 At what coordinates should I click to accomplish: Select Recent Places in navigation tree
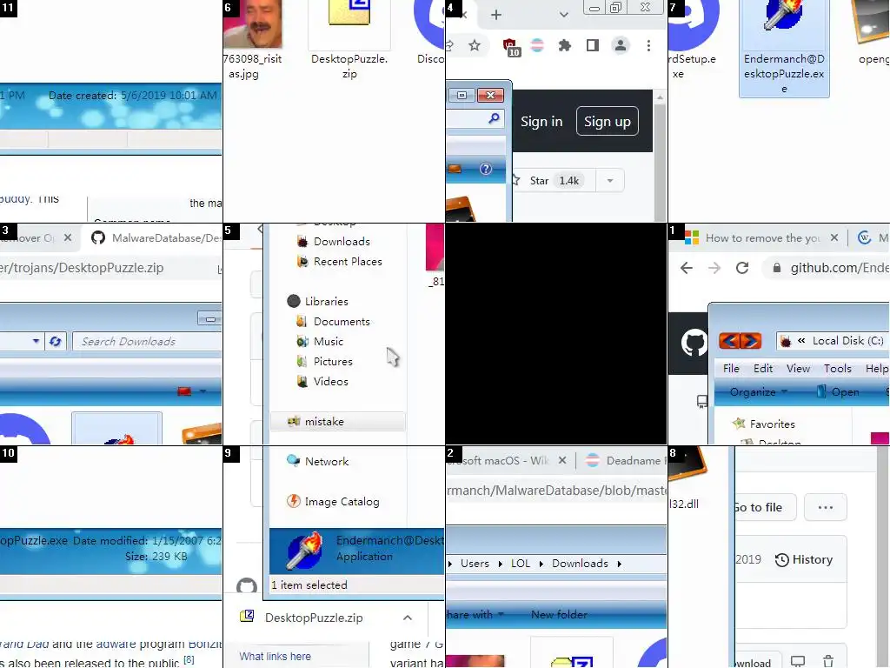[340, 261]
